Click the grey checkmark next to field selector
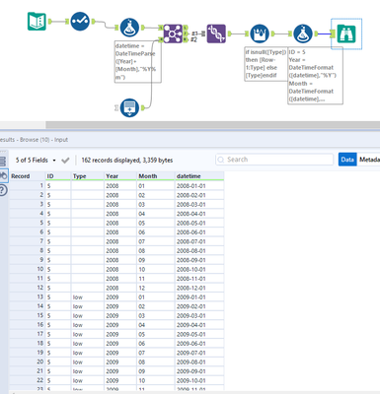This screenshot has height=394, width=380. tap(65, 161)
